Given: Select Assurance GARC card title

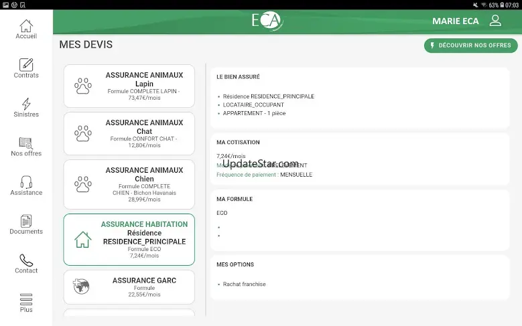Looking at the screenshot, I should (144, 280).
